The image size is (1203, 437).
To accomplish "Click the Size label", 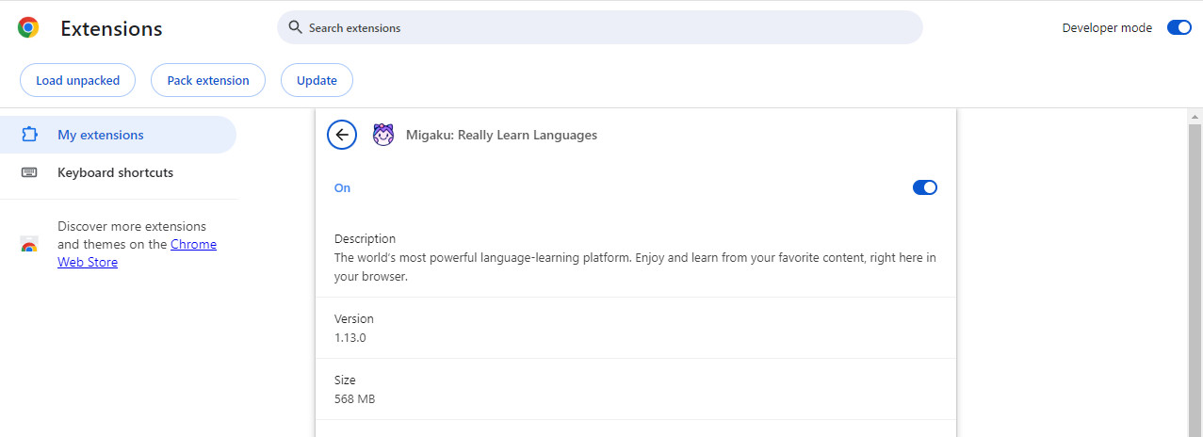I will coord(345,380).
